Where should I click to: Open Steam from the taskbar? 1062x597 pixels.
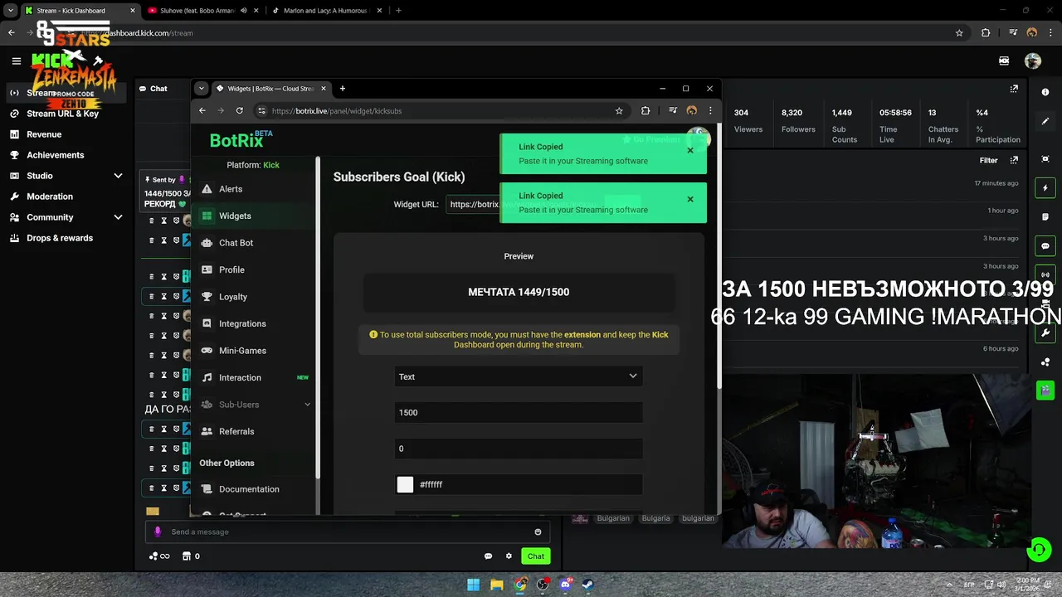(x=588, y=585)
